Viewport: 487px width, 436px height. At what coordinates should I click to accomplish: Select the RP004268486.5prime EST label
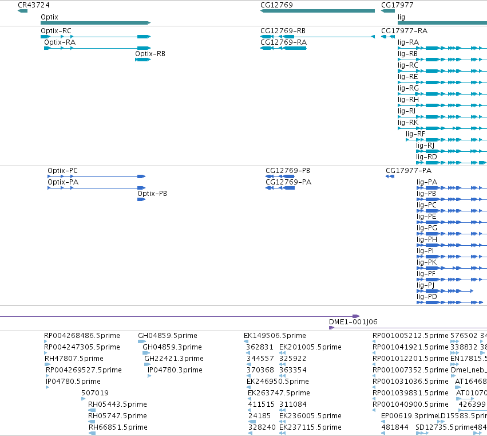click(x=82, y=336)
